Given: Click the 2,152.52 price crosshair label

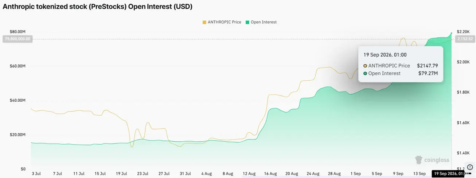Looking at the screenshot, I should coord(465,39).
